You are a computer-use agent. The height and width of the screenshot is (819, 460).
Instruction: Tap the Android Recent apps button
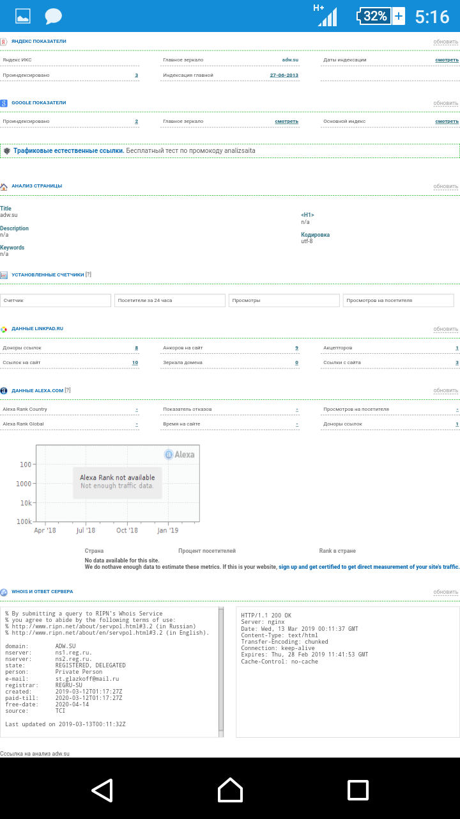click(358, 790)
